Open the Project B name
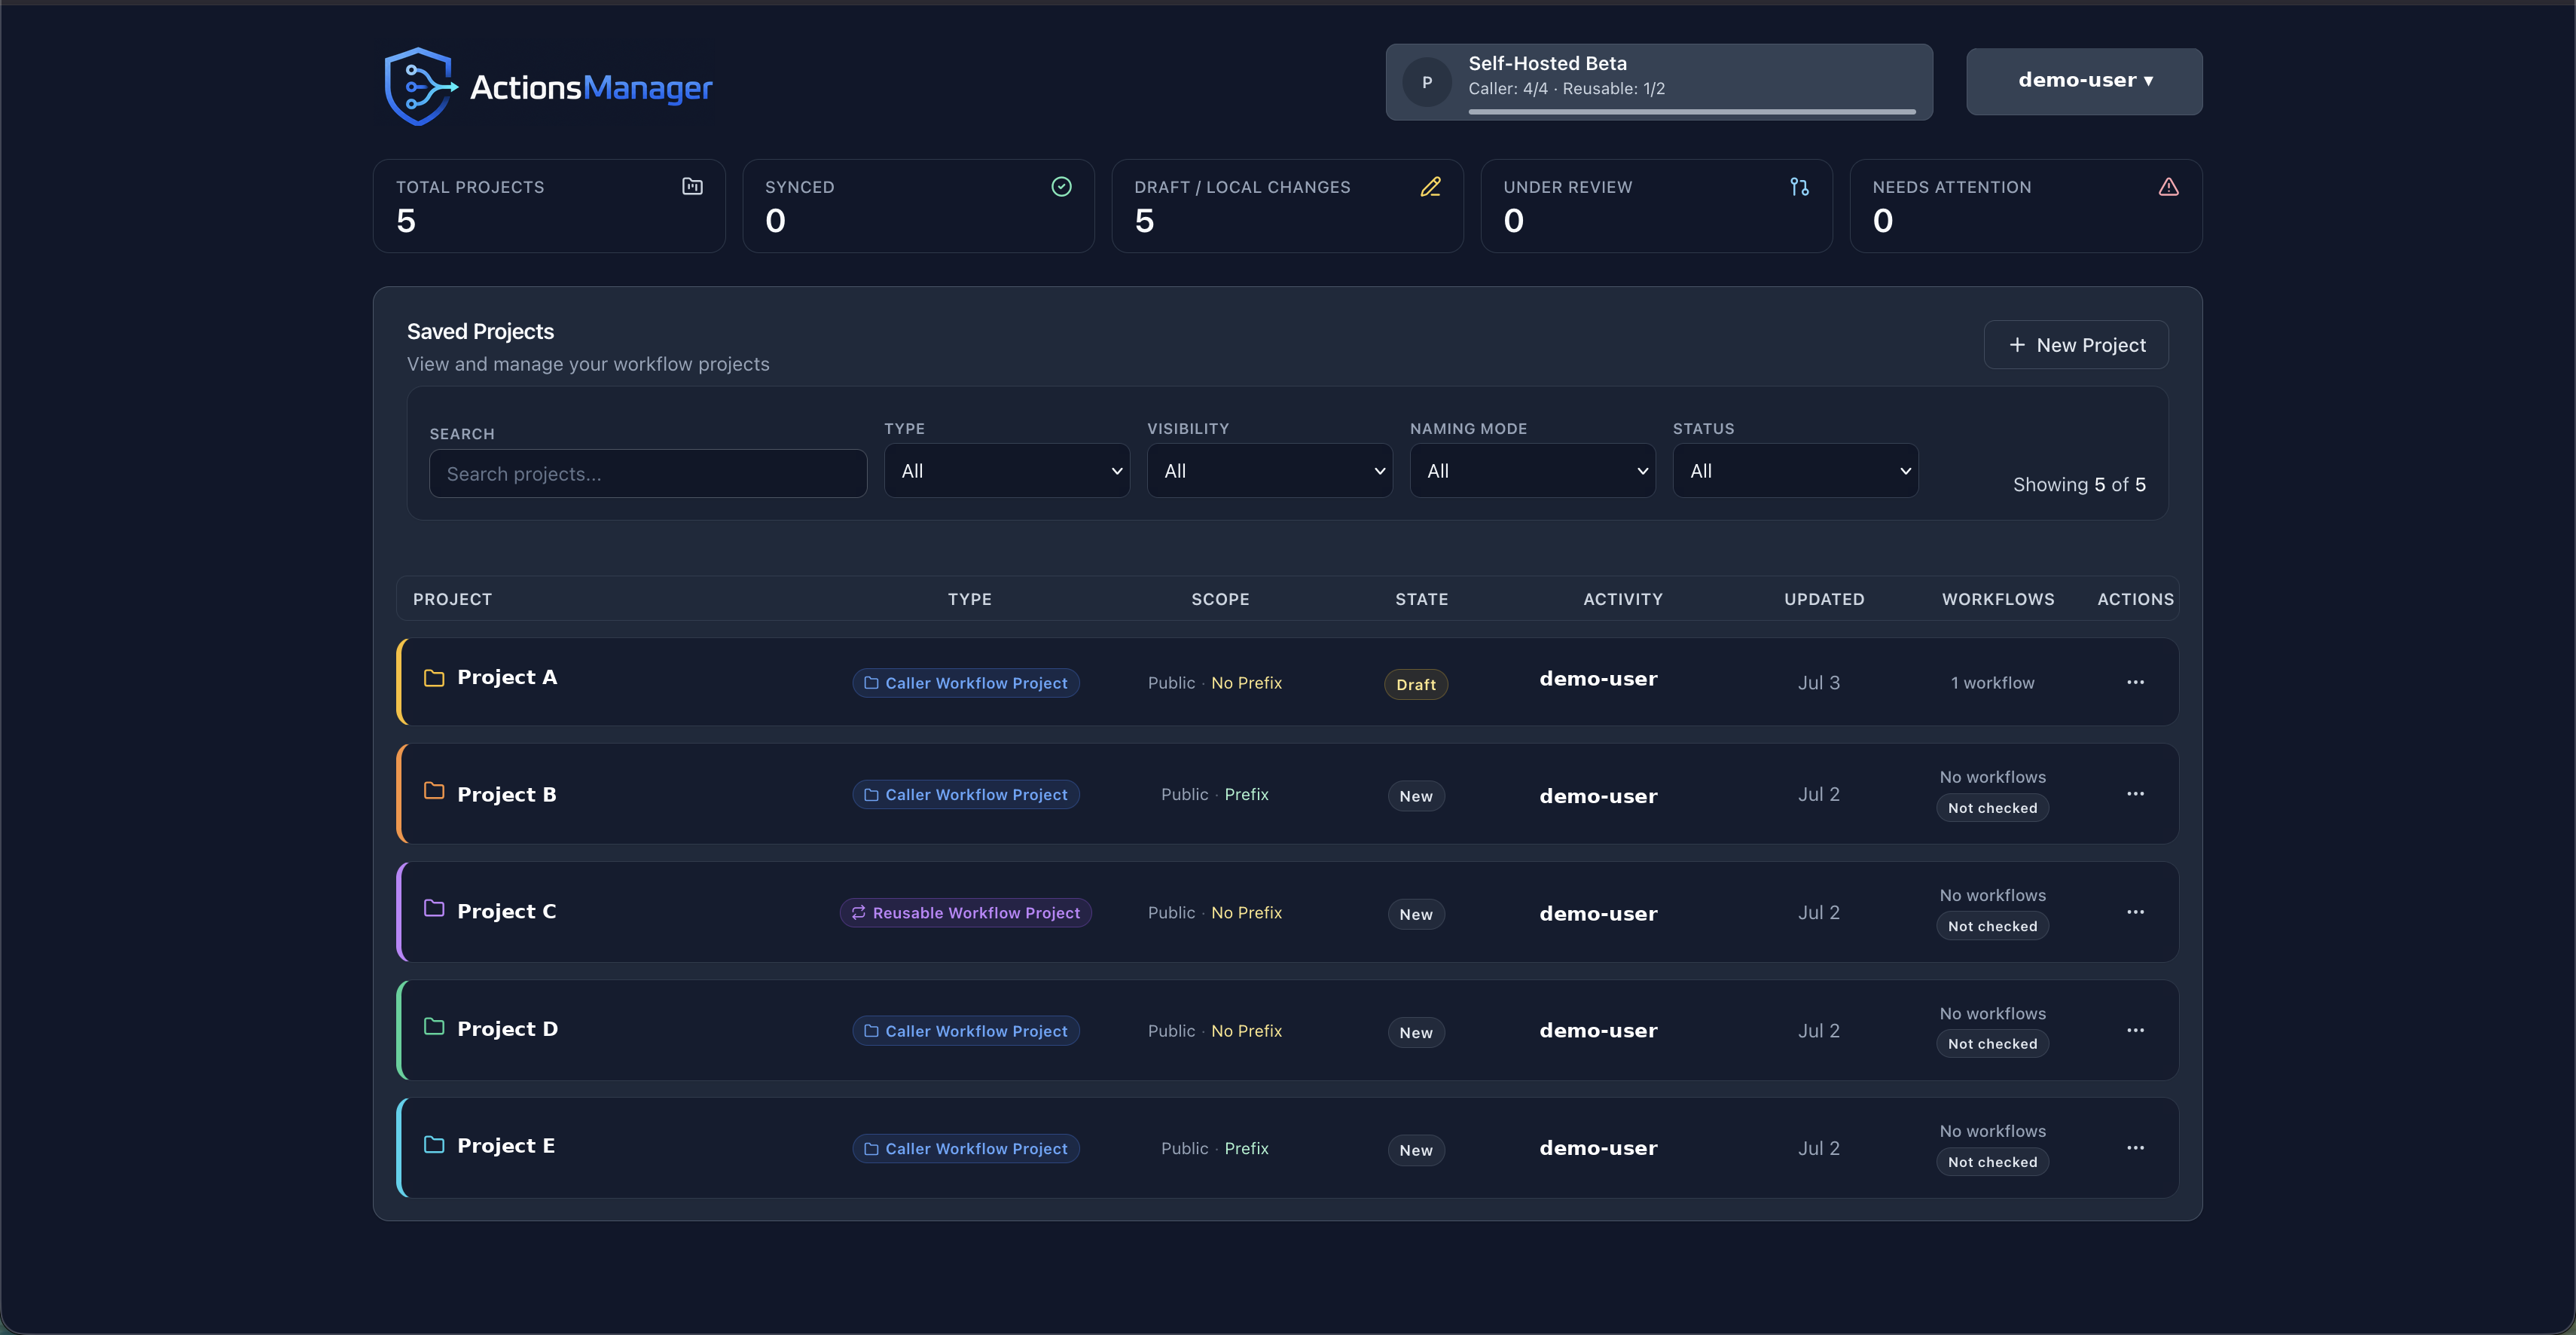The height and width of the screenshot is (1335, 2576). pyautogui.click(x=506, y=795)
